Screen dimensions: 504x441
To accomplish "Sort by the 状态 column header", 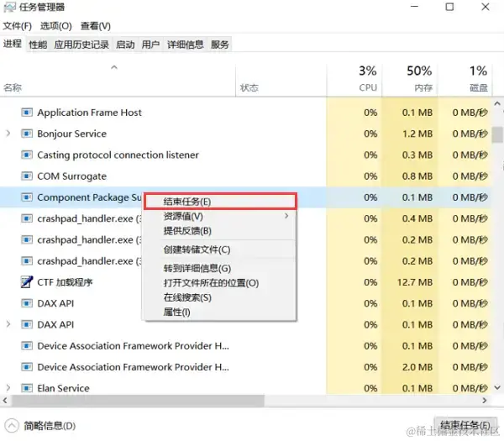I will (x=281, y=81).
